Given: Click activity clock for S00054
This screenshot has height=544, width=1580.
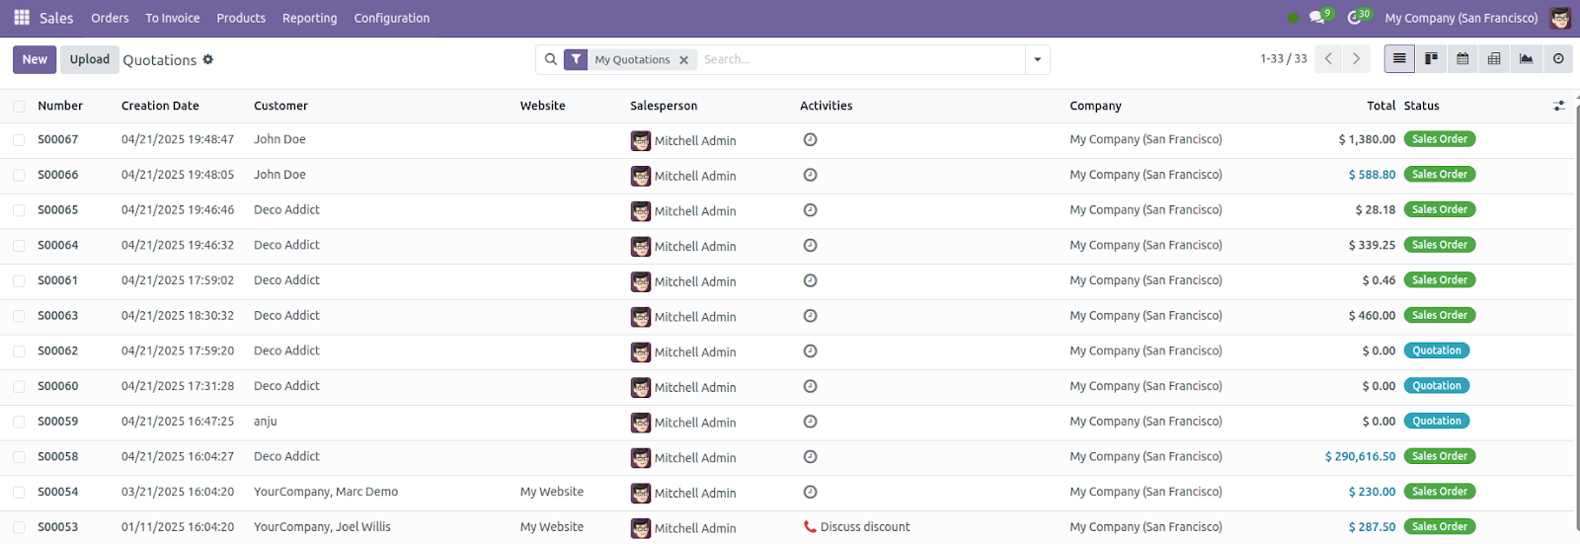Looking at the screenshot, I should (x=810, y=493).
